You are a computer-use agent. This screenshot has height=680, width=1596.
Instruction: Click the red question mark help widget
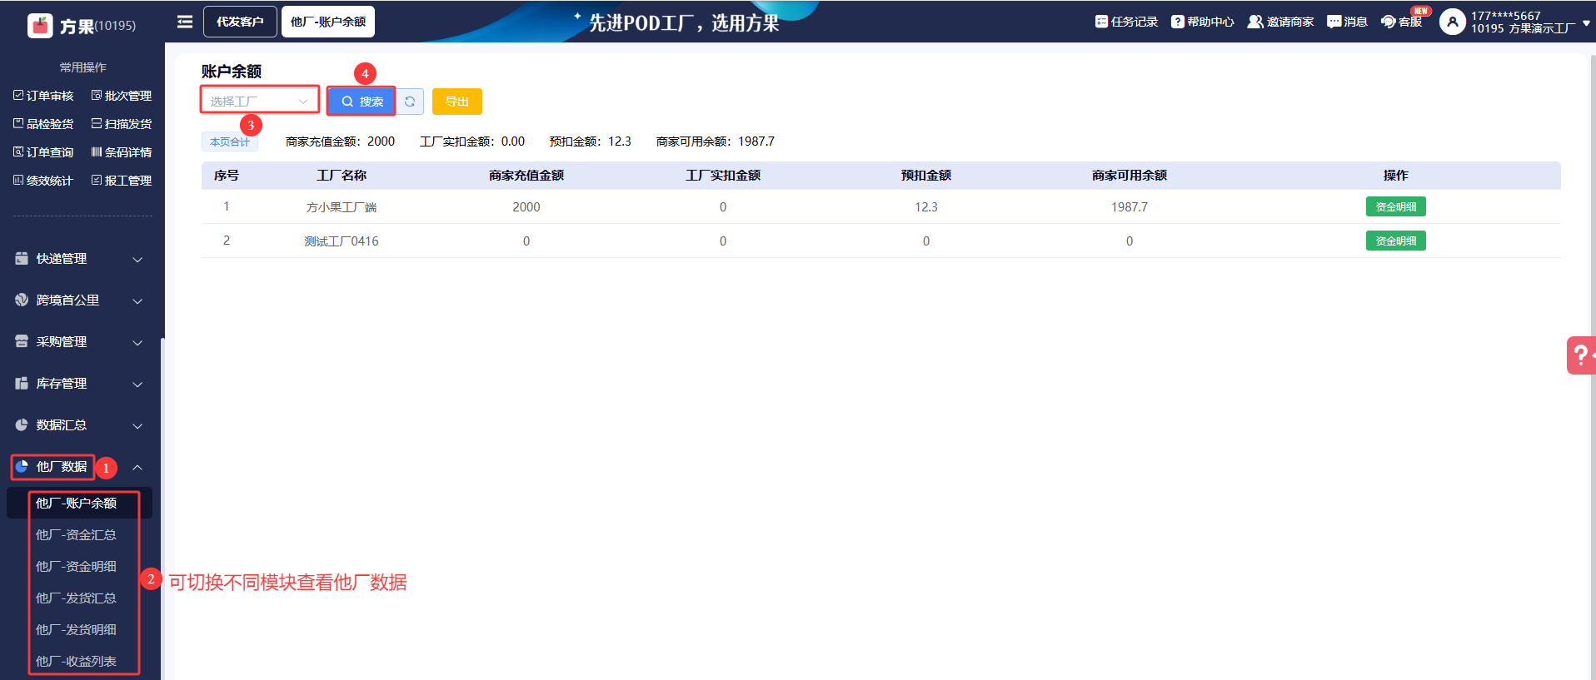(1581, 355)
